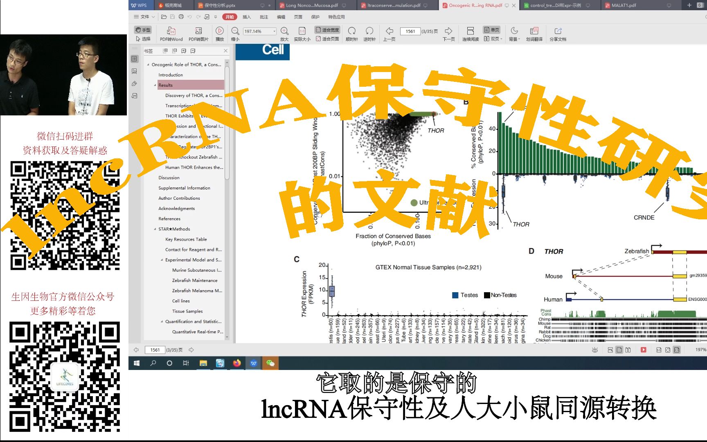Viewport: 707px width, 442px height.
Task: Zoom out with the 缩小 magnifier
Action: click(x=235, y=34)
